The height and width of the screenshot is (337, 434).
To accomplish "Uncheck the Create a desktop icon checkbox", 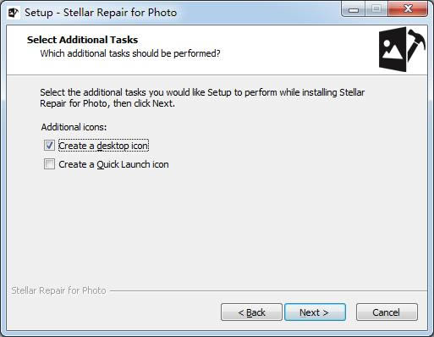I will 49,146.
